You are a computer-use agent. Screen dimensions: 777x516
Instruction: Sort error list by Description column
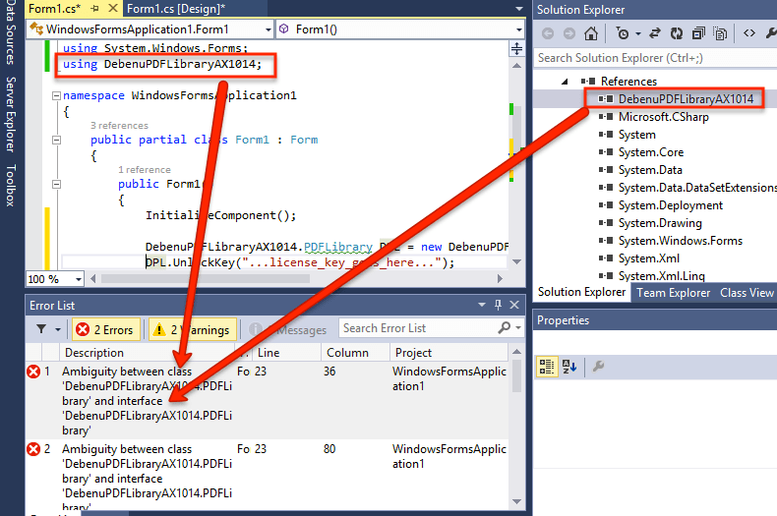click(x=94, y=353)
